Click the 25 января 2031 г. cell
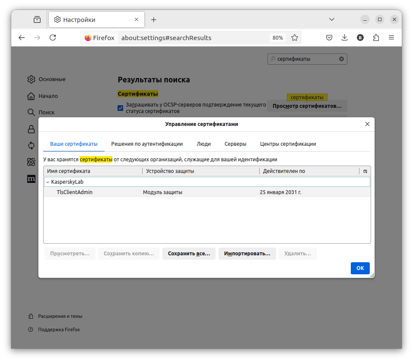The height and width of the screenshot is (361, 413). [x=280, y=192]
